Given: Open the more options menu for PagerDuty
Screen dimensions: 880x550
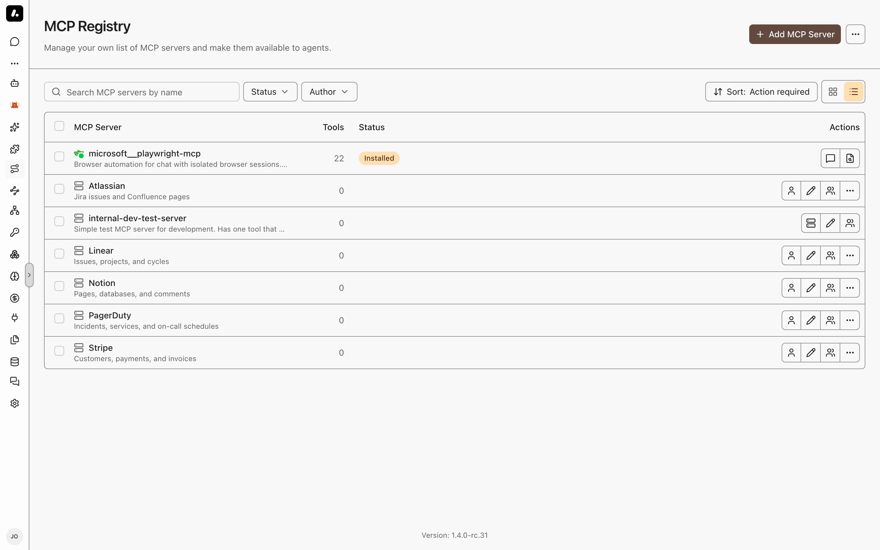Looking at the screenshot, I should point(850,320).
